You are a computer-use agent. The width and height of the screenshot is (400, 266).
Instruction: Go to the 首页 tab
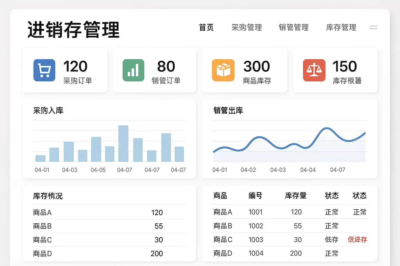click(206, 27)
